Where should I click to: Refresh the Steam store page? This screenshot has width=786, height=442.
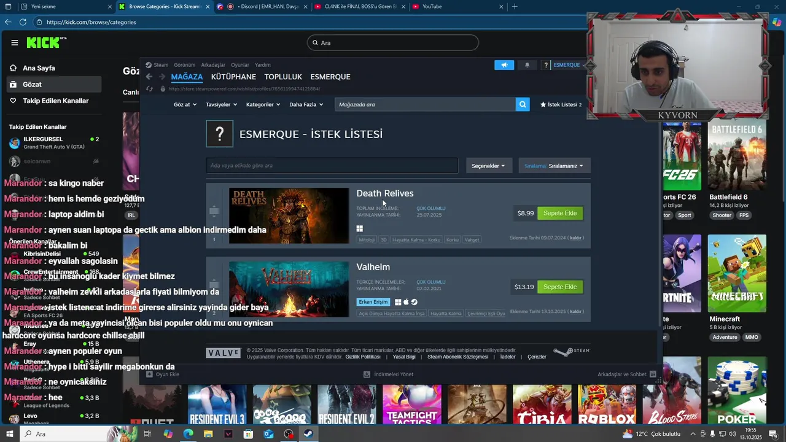pyautogui.click(x=150, y=89)
